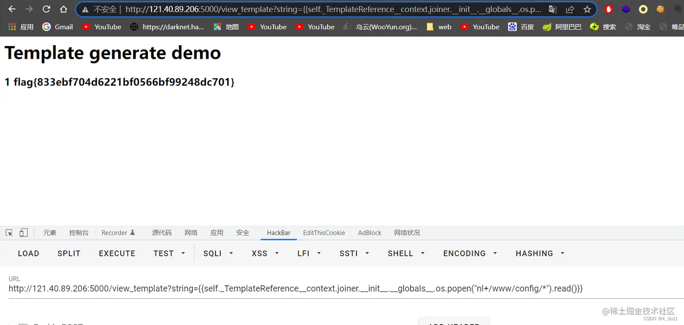Click the HackBar SPLIT button

coord(69,254)
